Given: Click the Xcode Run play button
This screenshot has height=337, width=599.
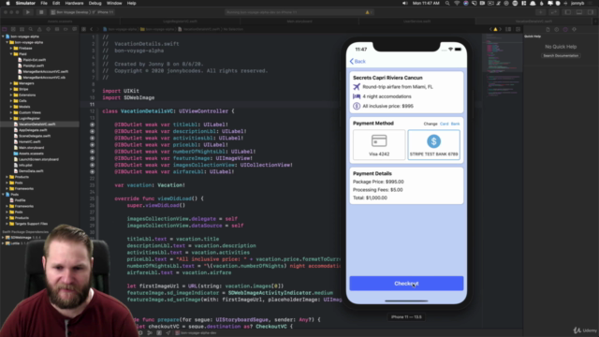Looking at the screenshot, I should point(28,12).
